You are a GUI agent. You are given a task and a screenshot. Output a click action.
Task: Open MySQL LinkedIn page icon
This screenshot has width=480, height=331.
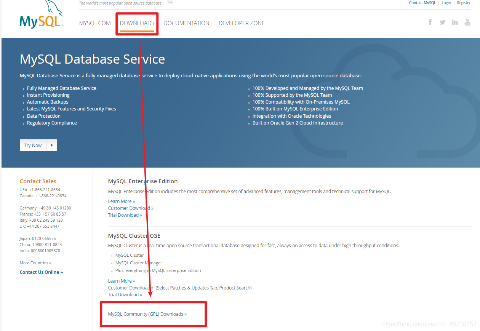coord(455,22)
